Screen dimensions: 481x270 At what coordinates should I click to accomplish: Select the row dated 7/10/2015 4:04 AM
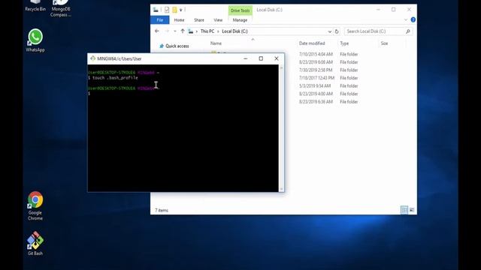[x=316, y=54]
